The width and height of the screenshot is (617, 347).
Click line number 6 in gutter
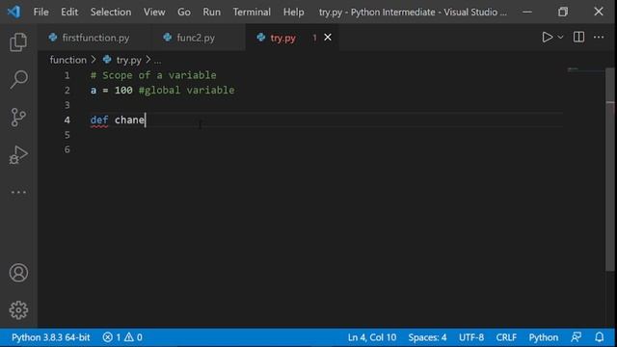pos(67,149)
